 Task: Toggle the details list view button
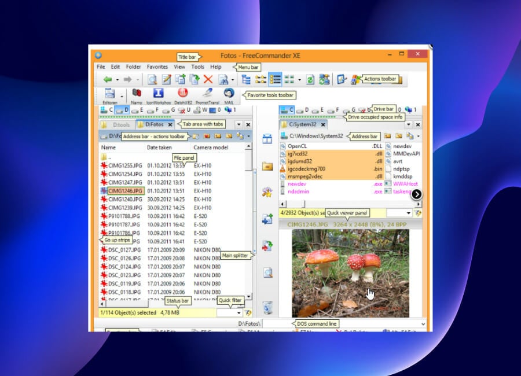276,79
